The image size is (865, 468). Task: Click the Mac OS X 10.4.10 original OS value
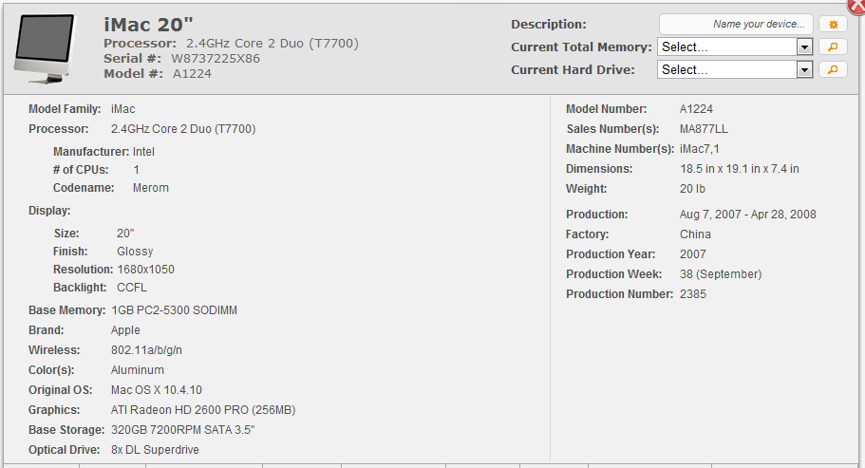pos(157,390)
